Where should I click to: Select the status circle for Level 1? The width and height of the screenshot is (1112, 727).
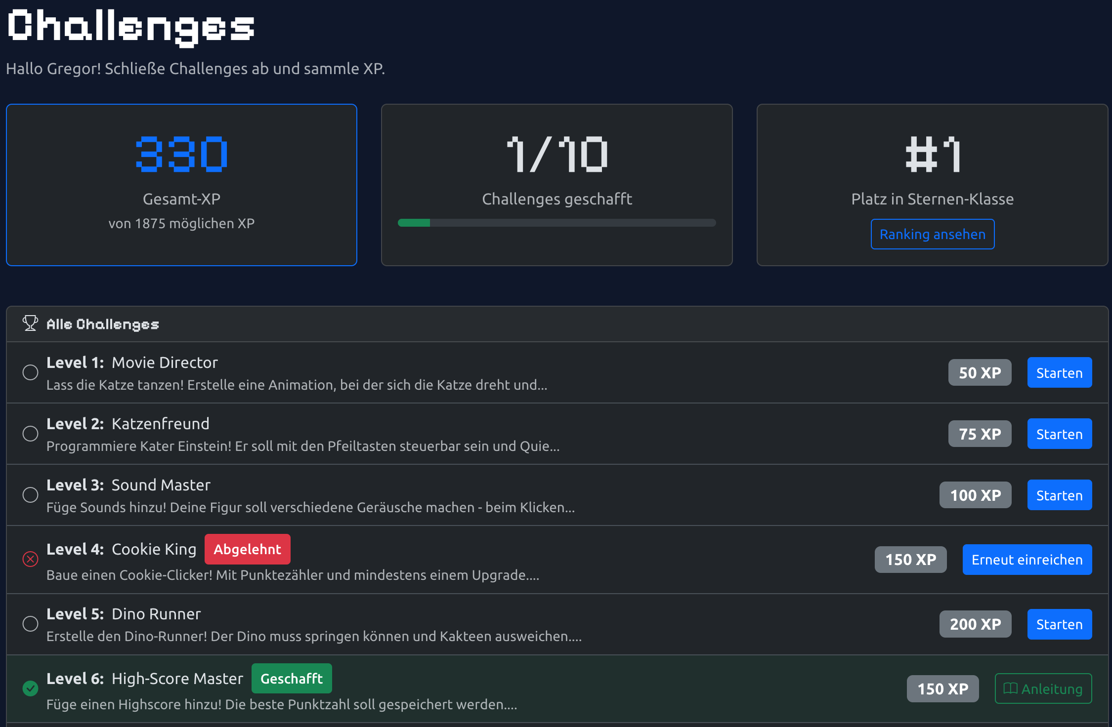pos(30,372)
